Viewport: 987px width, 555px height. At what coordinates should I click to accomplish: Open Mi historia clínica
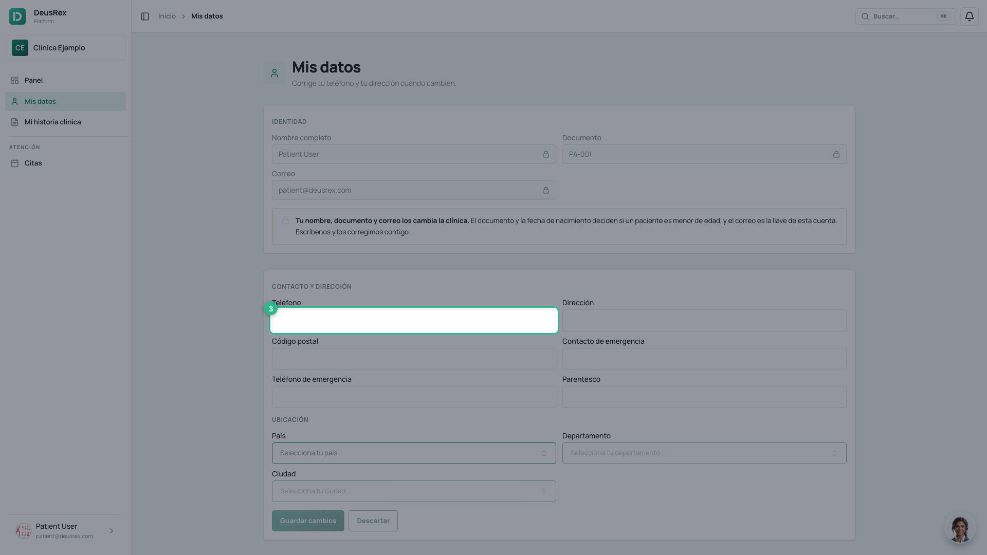[x=65, y=122]
